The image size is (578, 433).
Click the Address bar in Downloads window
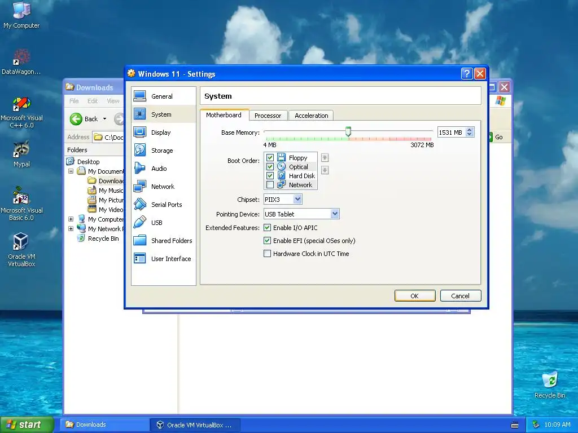[x=108, y=137]
